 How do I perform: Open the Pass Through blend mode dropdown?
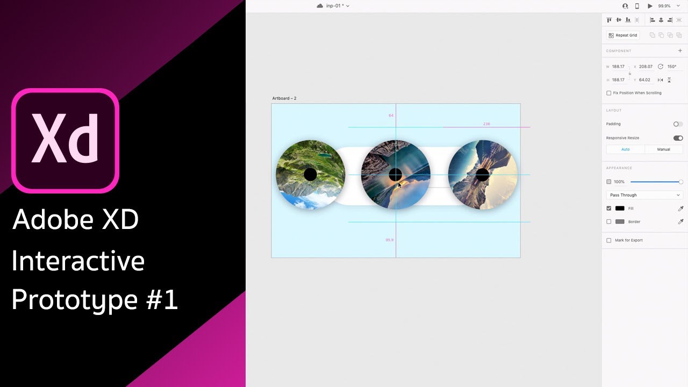[644, 195]
